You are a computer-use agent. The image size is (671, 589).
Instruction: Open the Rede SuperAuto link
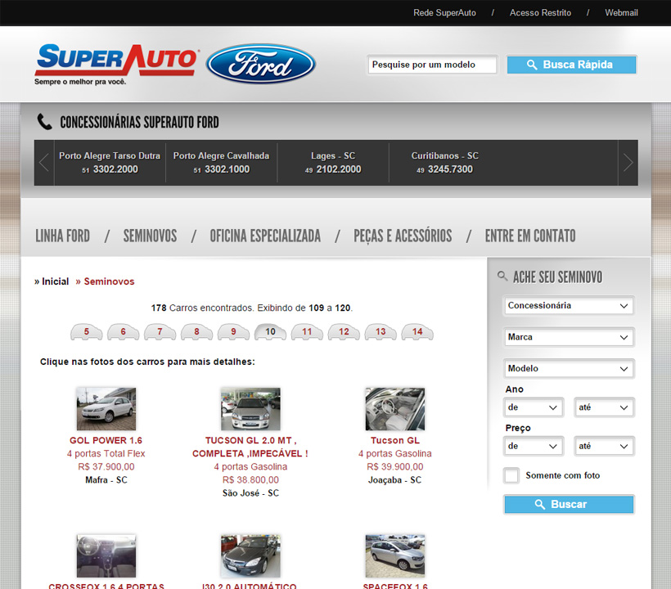[x=444, y=13]
